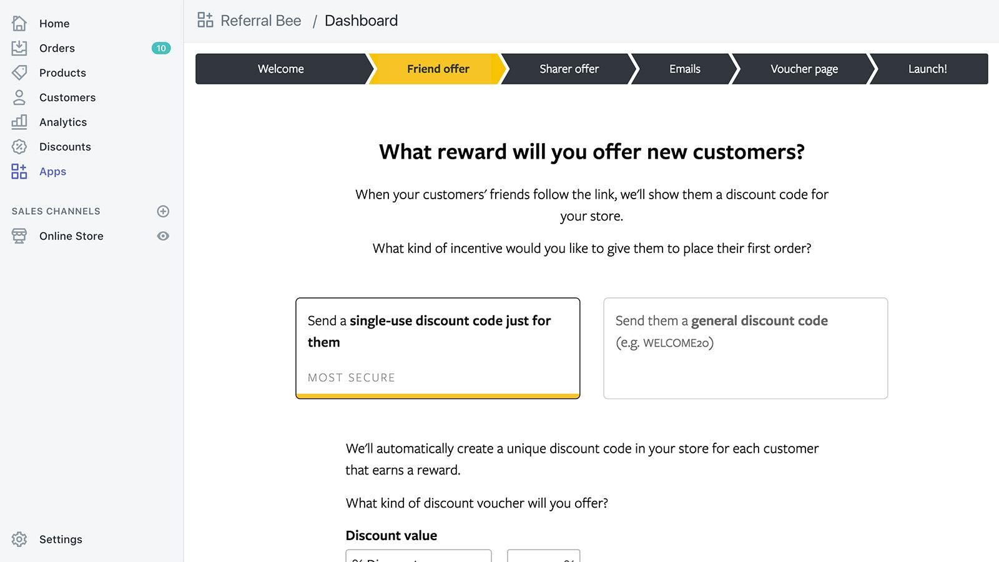The image size is (999, 562).
Task: Switch to the Sharer offer step
Action: pyautogui.click(x=569, y=69)
